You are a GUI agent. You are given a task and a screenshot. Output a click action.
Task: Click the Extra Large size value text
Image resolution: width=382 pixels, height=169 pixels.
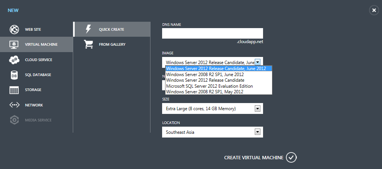201,109
